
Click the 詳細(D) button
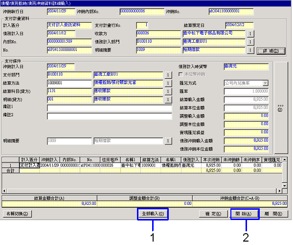tap(271, 51)
